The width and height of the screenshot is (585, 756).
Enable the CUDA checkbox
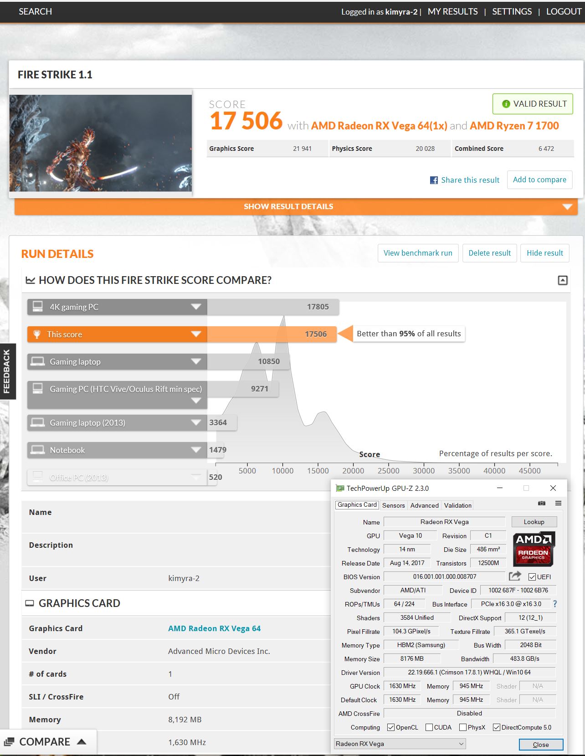coord(429,727)
